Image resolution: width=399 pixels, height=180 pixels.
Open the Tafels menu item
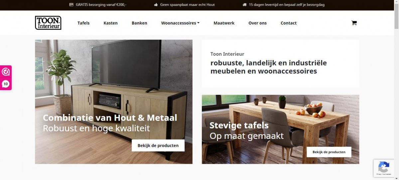pyautogui.click(x=83, y=23)
